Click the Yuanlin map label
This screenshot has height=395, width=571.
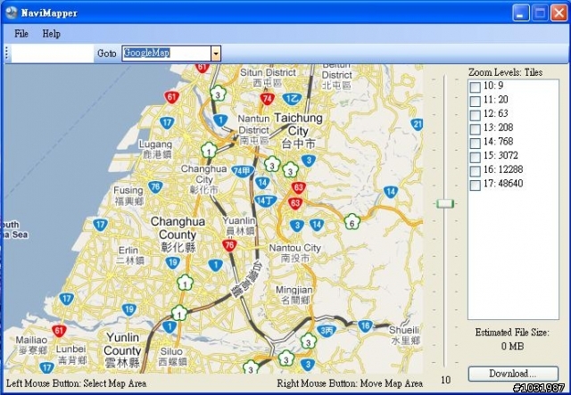pyautogui.click(x=239, y=226)
